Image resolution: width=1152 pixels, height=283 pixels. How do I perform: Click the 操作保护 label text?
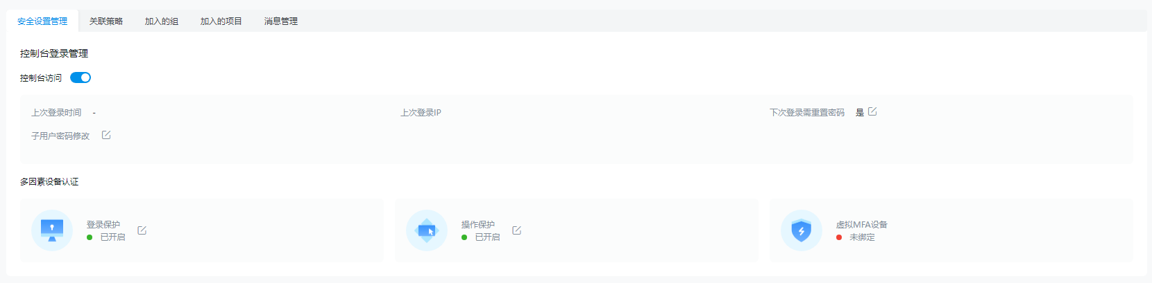[478, 225]
